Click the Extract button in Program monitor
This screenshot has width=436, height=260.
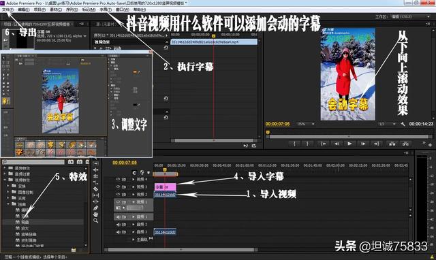[x=406, y=144]
